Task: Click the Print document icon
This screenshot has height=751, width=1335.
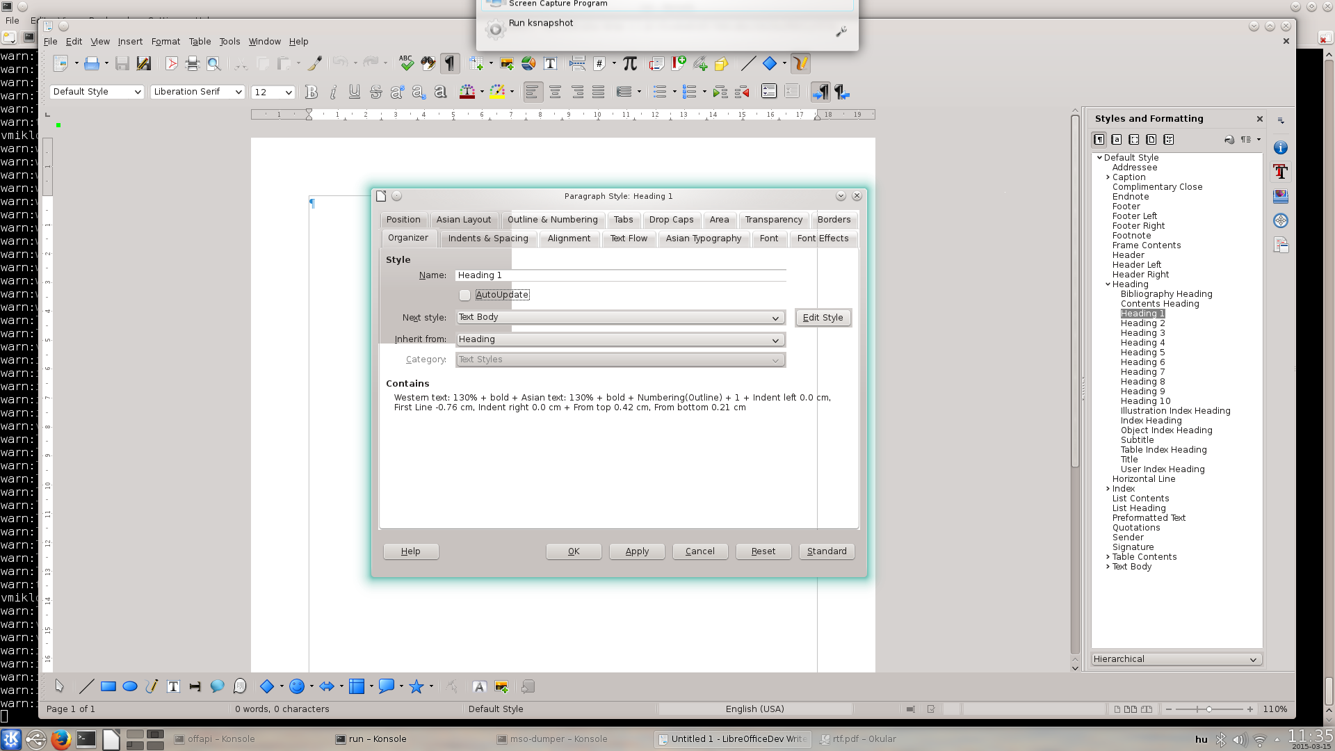Action: click(193, 64)
